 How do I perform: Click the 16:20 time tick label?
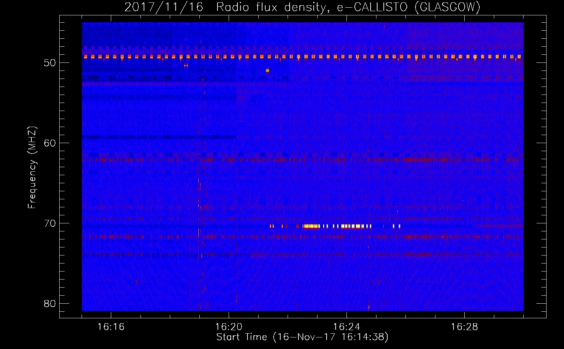click(229, 327)
